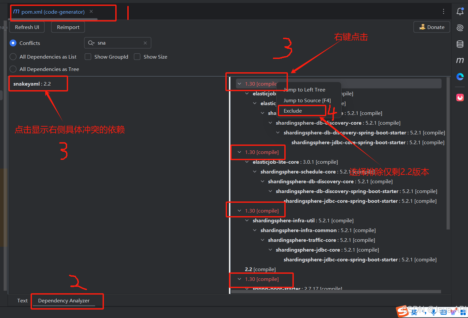The image size is (468, 318).
Task: Choose Exclude from the context menu
Action: coord(292,111)
